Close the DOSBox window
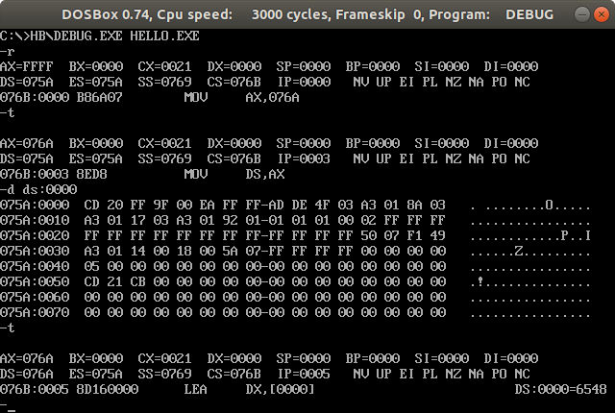 pyautogui.click(x=602, y=14)
